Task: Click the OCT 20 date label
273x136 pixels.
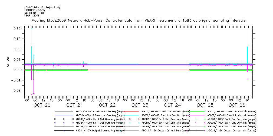Action: coord(42,105)
